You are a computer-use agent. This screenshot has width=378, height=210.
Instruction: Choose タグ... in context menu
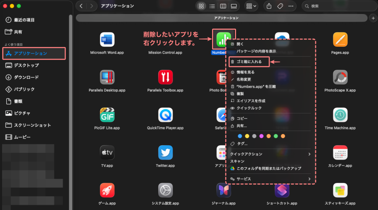point(270,144)
